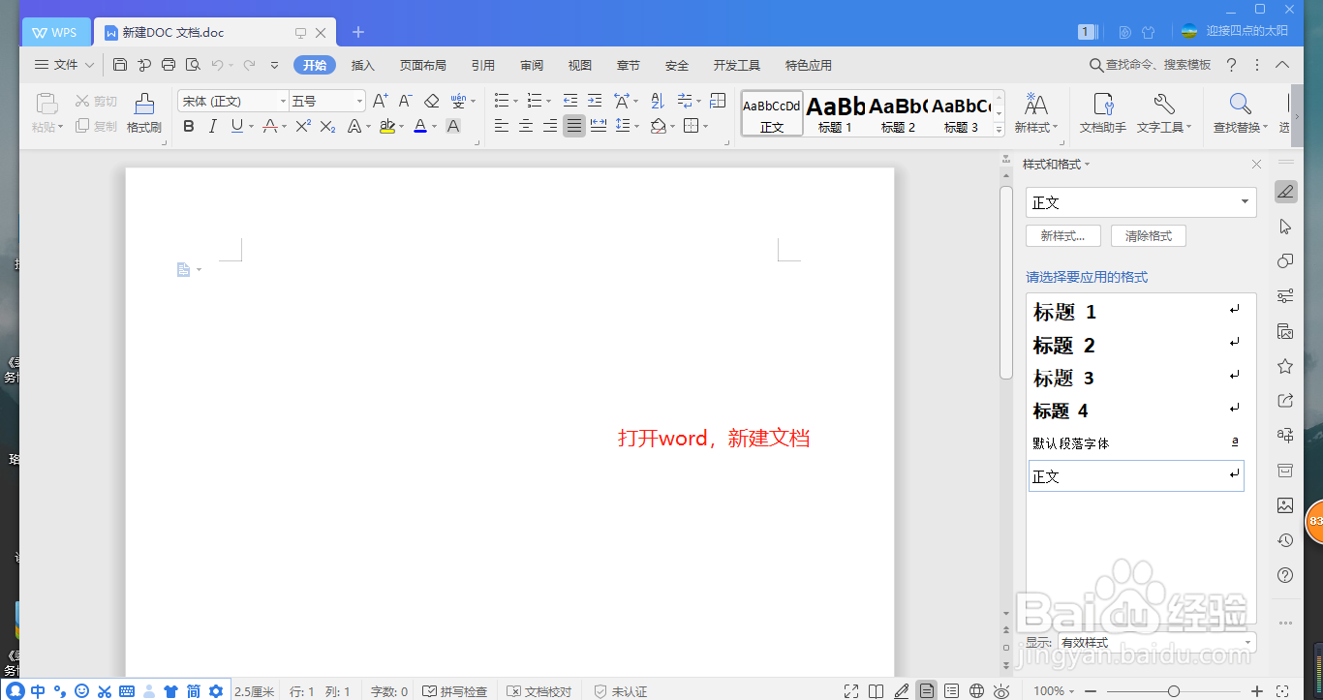Click the clear format button 清除格式
The height and width of the screenshot is (700, 1323).
[x=1148, y=235]
